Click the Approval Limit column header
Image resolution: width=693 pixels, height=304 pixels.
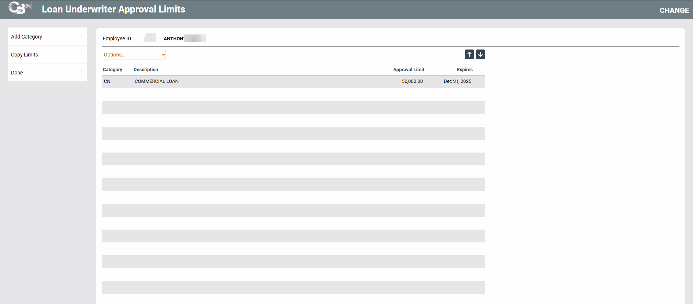pos(409,70)
